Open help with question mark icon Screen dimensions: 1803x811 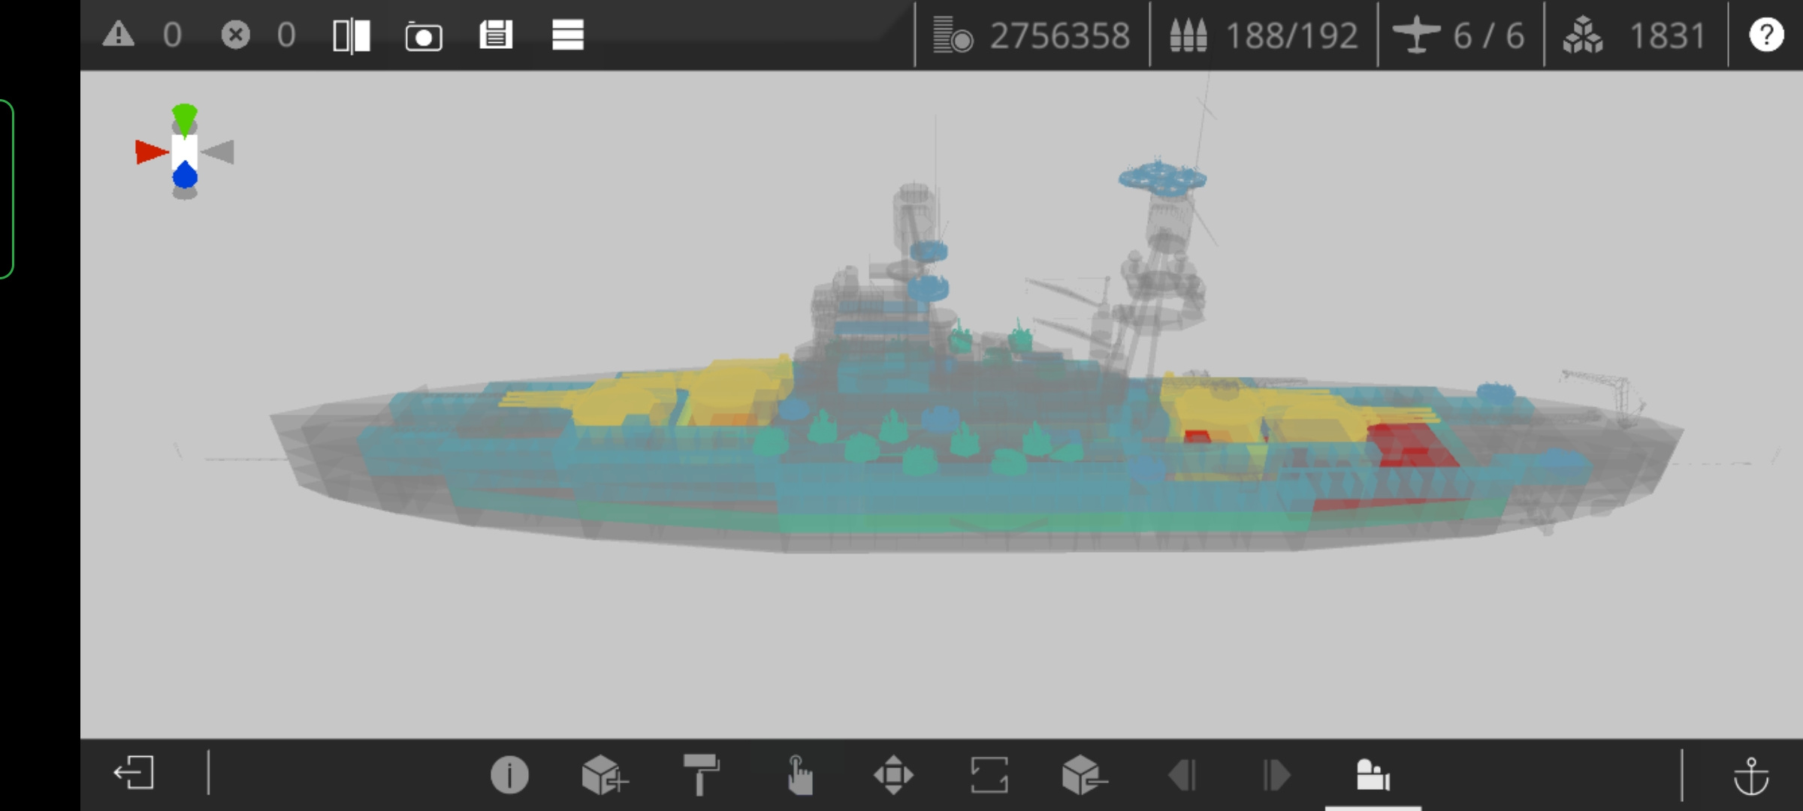point(1766,35)
